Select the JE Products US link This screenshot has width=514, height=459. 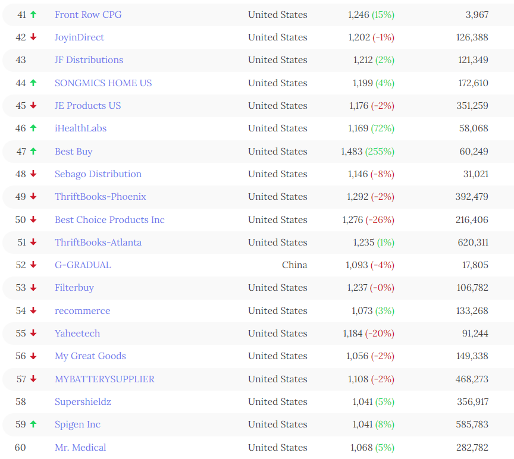pos(88,105)
